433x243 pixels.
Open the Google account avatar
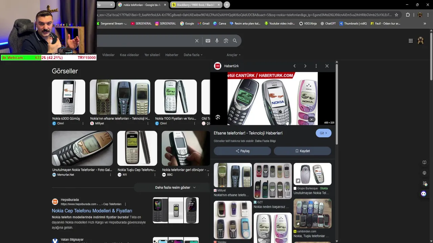(420, 40)
